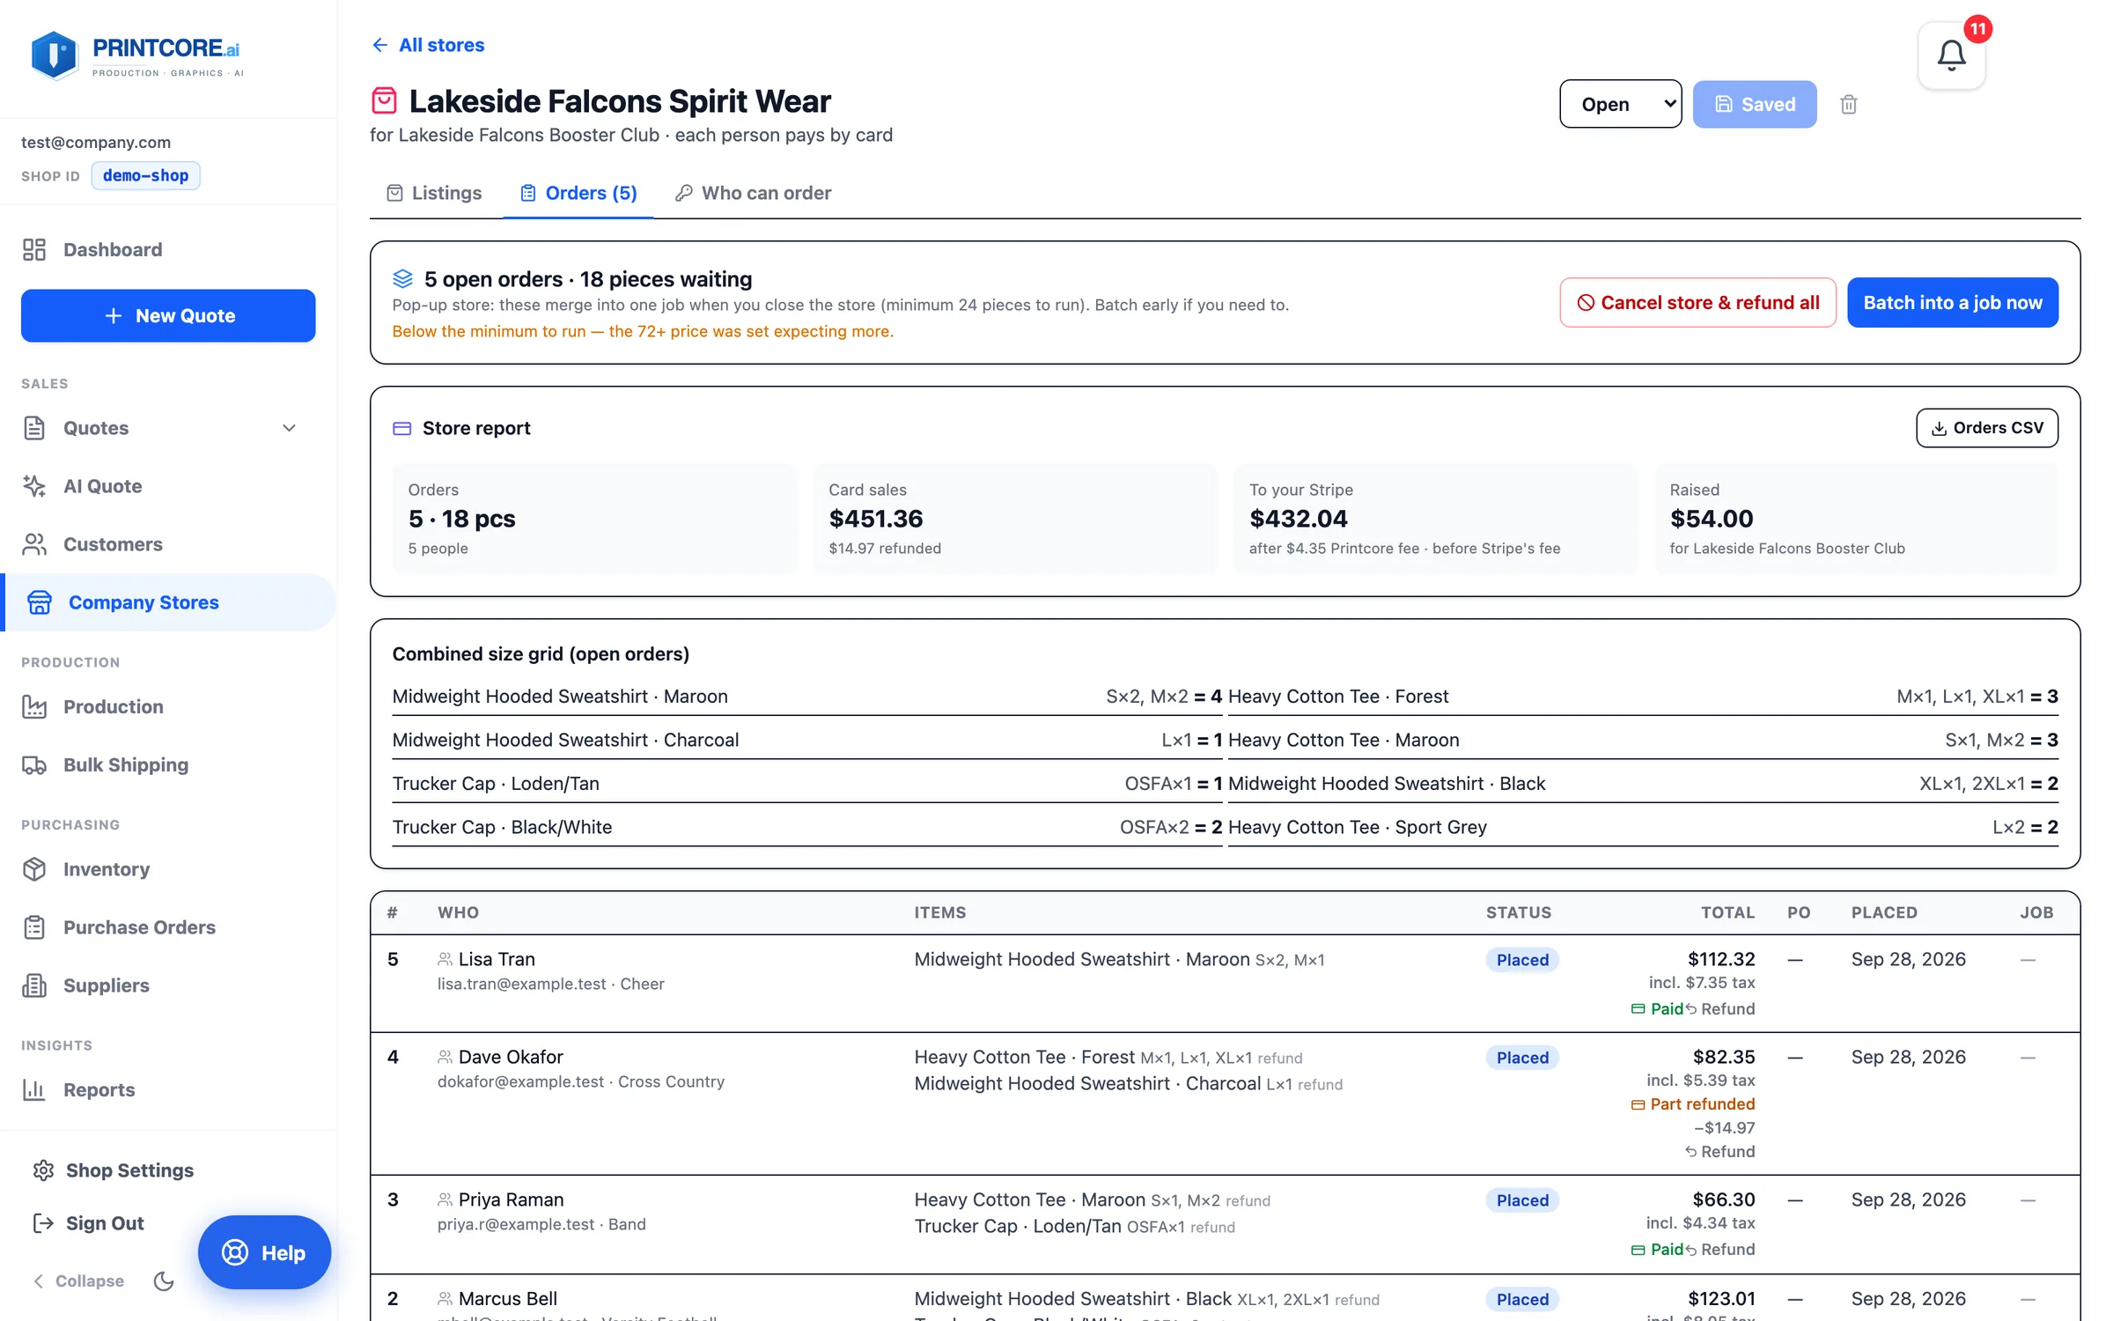Viewport: 2113px width, 1321px height.
Task: Click Lisa Tran customer name
Action: (497, 959)
